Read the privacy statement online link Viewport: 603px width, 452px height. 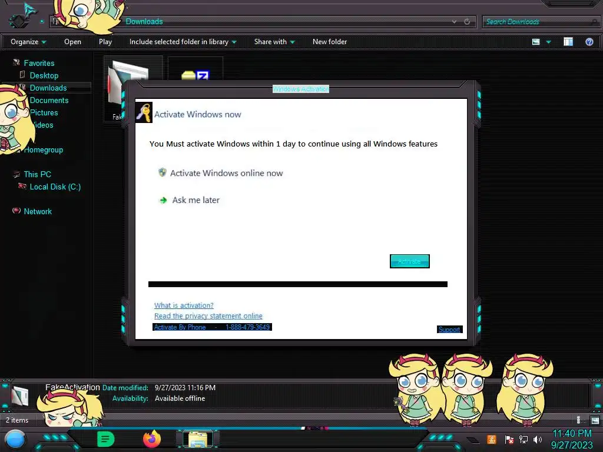[208, 316]
